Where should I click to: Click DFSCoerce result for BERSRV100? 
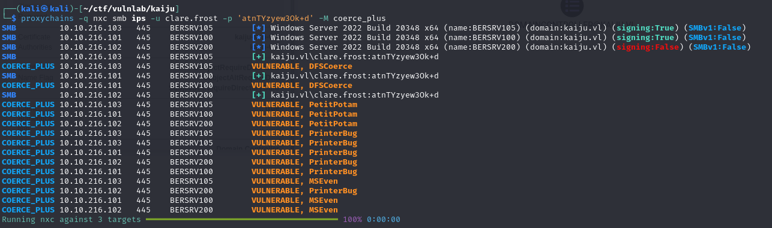click(331, 86)
